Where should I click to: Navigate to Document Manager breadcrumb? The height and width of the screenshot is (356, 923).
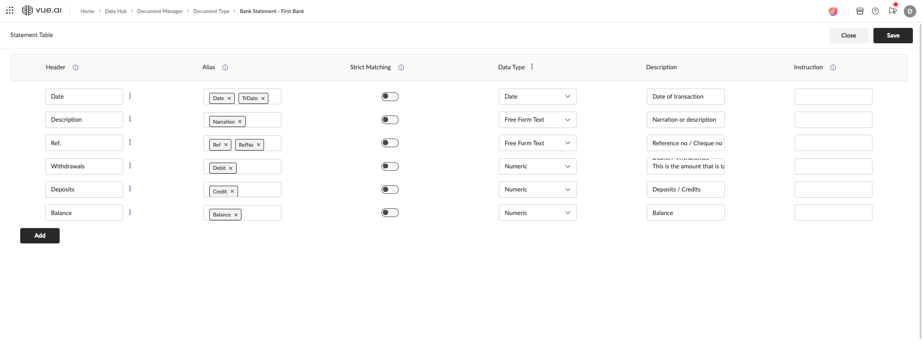point(160,11)
